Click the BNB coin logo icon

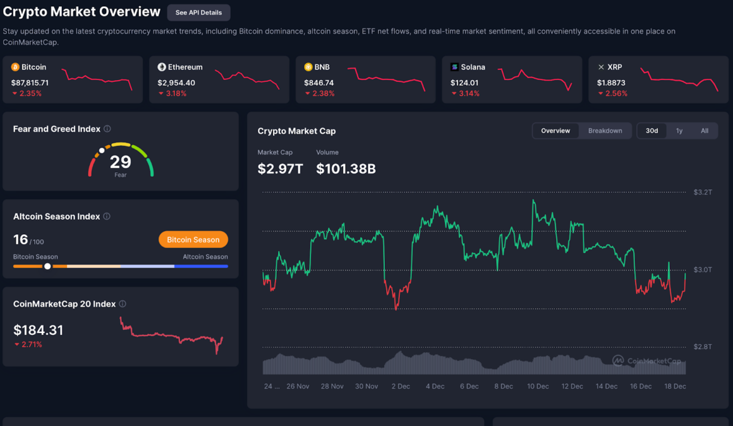point(308,68)
